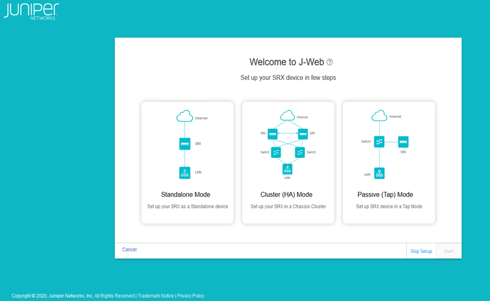
Task: Click the SRX icon in Passive Tap diagram
Action: (x=403, y=142)
